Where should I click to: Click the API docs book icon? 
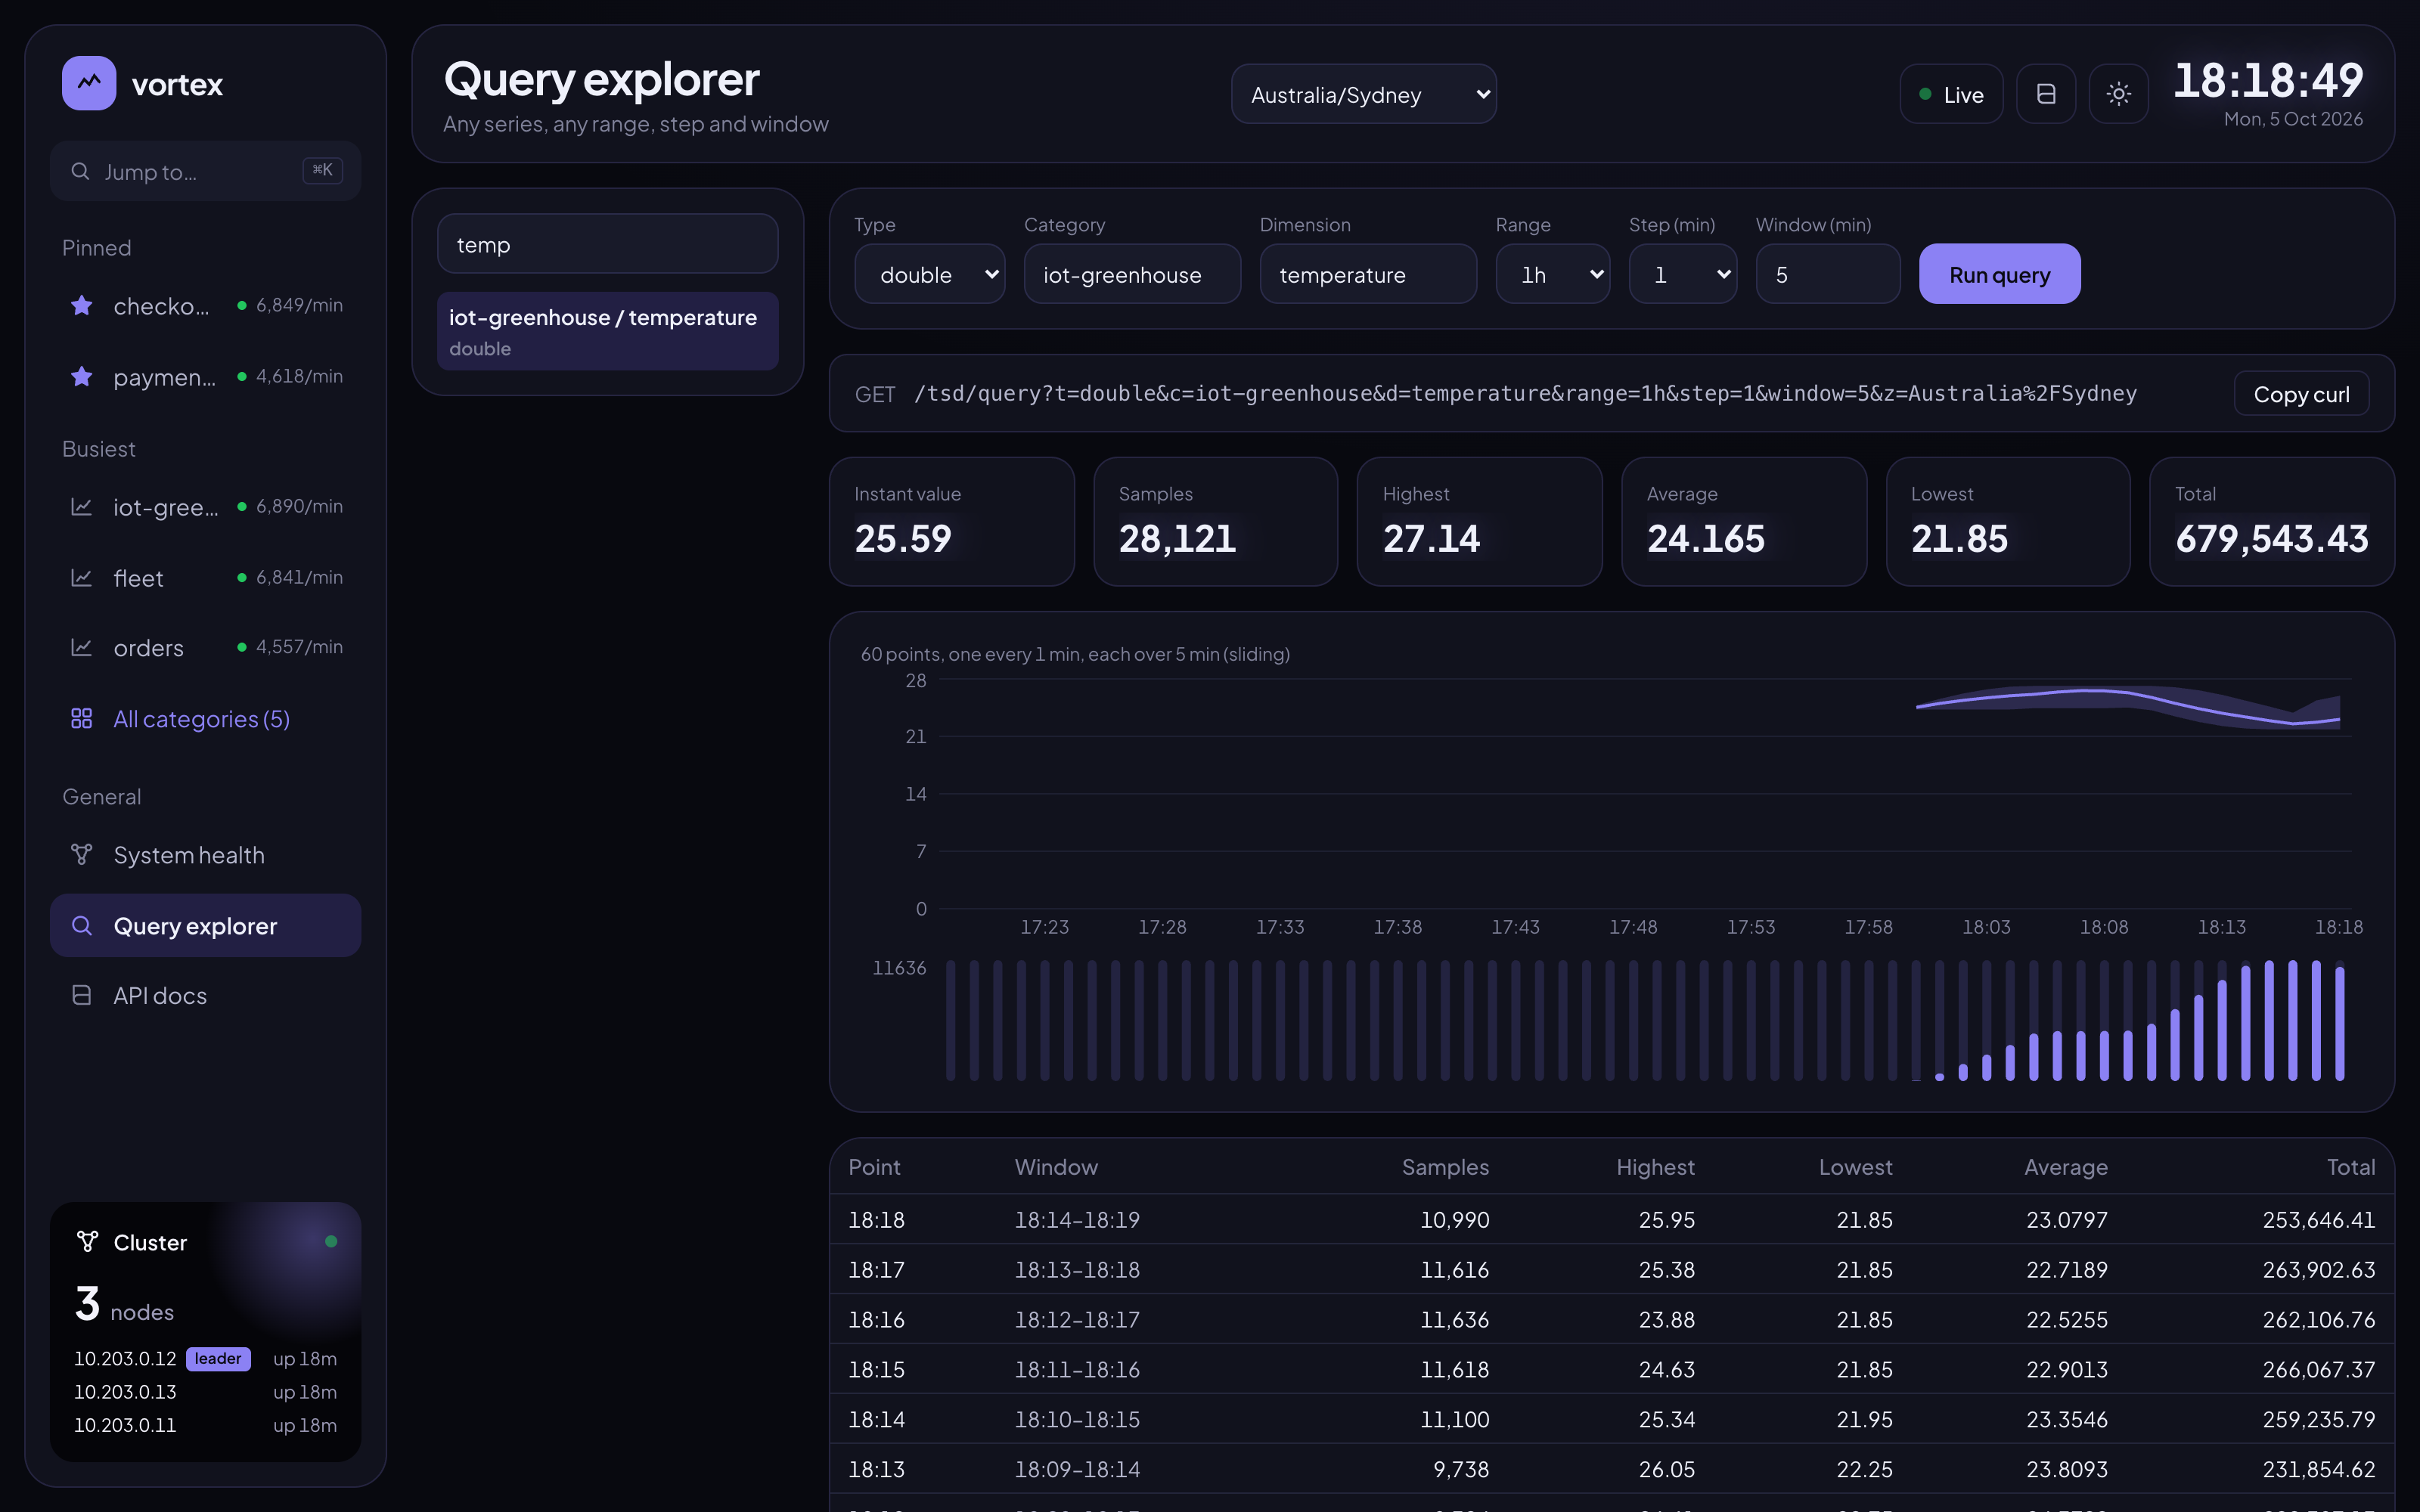[82, 995]
